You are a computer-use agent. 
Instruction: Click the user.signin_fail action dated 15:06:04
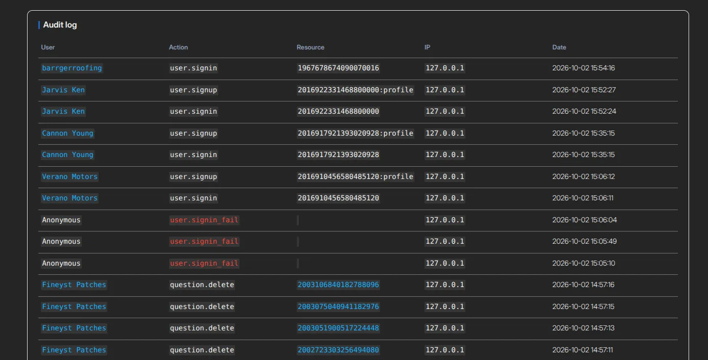[x=204, y=220]
